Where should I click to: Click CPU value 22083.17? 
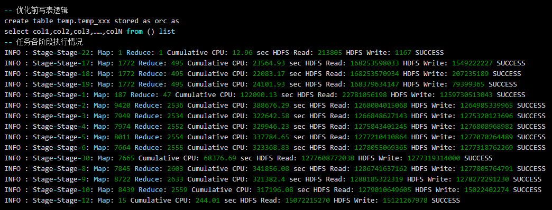[269, 74]
